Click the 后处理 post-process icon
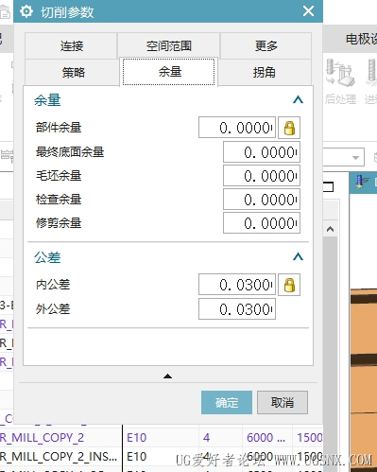 pos(340,82)
